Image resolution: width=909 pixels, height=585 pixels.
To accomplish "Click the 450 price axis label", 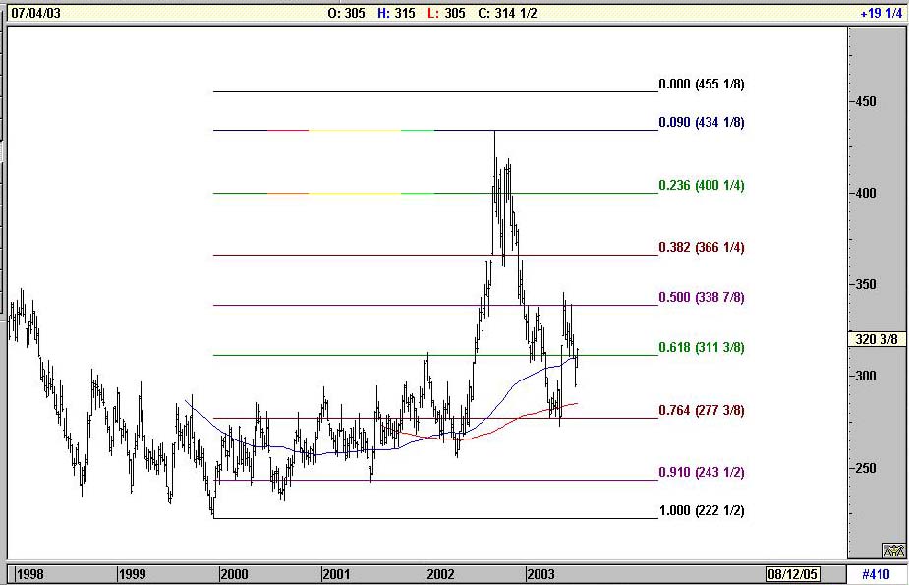I will (x=866, y=102).
